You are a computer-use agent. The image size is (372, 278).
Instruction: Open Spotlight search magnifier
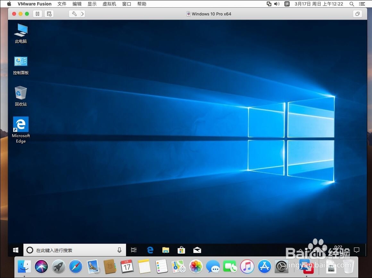(352, 4)
